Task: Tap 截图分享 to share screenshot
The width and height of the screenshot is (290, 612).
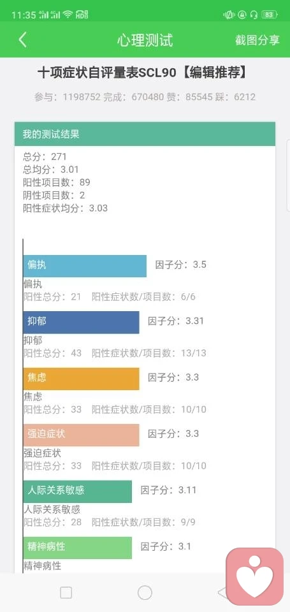Action: 257,40
